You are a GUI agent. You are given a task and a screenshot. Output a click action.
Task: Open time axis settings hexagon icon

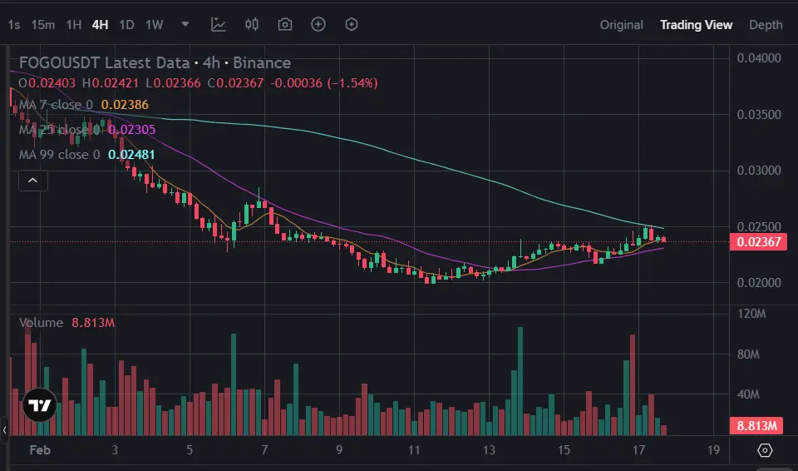tap(765, 450)
